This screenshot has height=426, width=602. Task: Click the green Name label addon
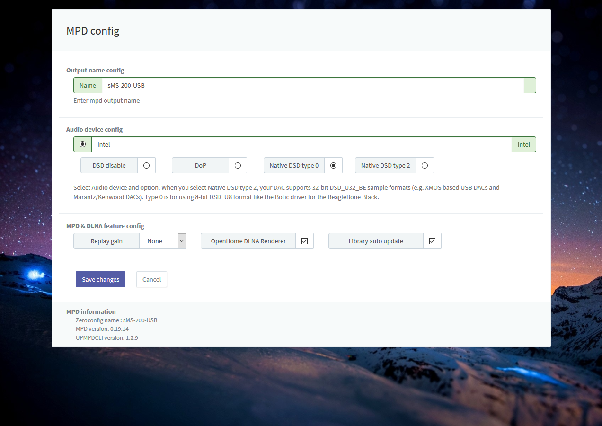point(88,86)
